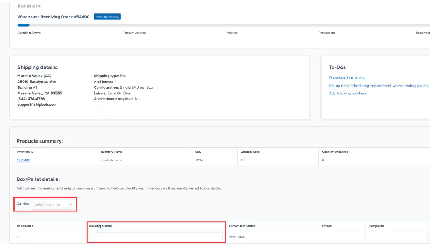Click Moreno Valley (CA) location name
The width and height of the screenshot is (435, 247).
click(34, 76)
